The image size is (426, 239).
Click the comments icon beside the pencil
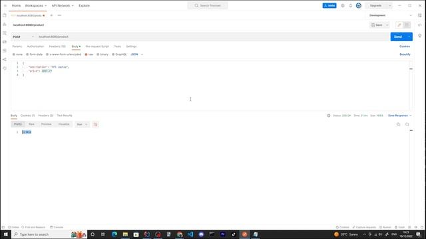[407, 25]
